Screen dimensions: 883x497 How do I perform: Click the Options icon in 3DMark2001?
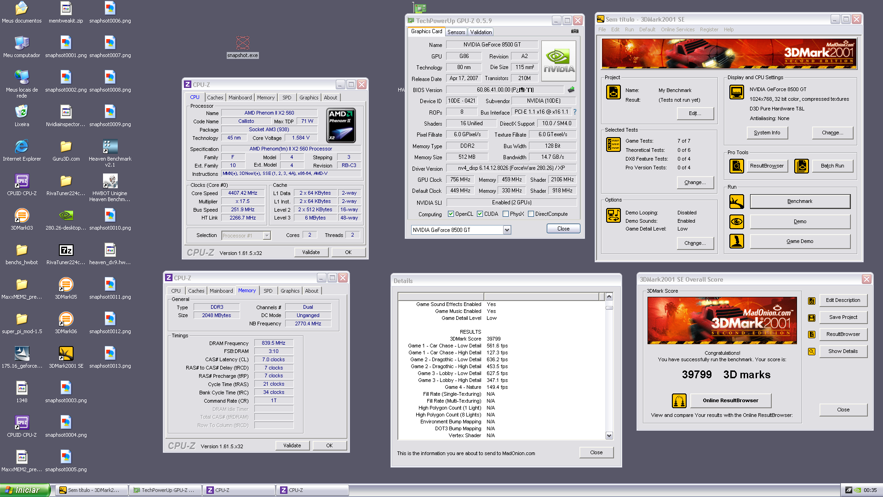click(x=614, y=215)
